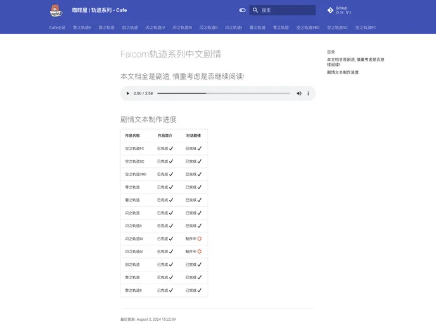436x324 pixels.
Task: Open the 零之轨迹 navigation tab
Action: (x=281, y=27)
